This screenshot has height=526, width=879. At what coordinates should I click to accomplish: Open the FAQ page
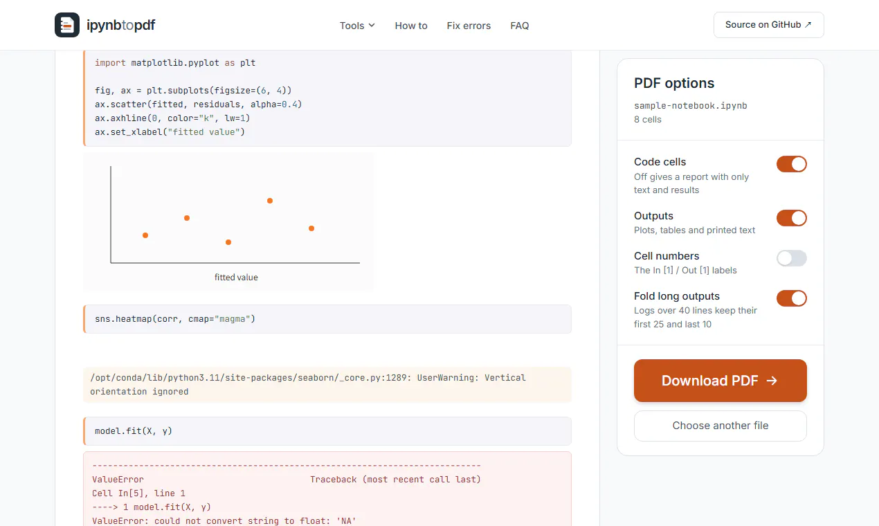pyautogui.click(x=520, y=26)
